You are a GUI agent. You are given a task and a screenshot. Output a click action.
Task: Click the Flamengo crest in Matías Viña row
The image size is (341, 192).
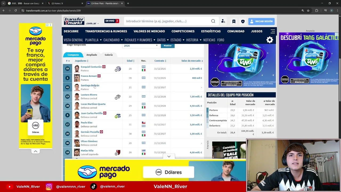[118, 153]
